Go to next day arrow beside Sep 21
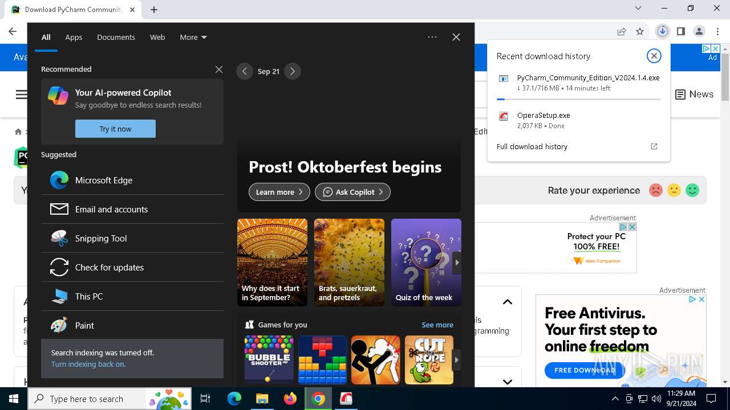The image size is (730, 410). click(x=292, y=71)
